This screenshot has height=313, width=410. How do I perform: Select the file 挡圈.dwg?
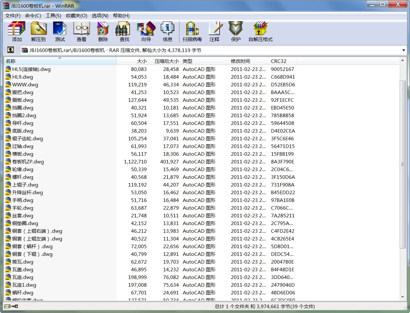click(x=22, y=108)
